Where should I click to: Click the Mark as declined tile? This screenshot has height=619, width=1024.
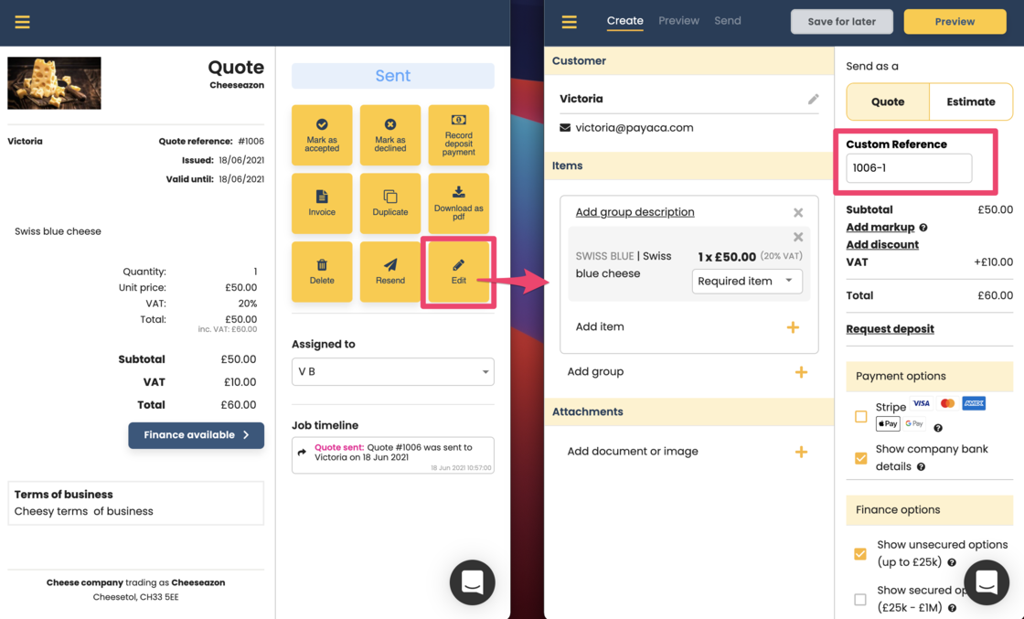[390, 135]
